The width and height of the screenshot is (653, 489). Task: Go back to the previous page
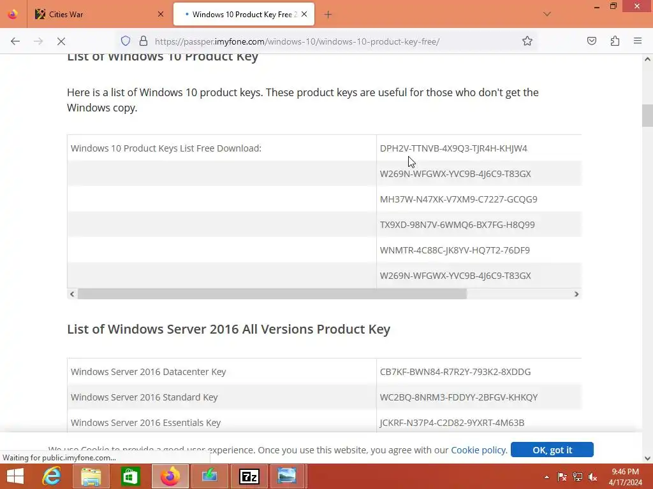[15, 41]
